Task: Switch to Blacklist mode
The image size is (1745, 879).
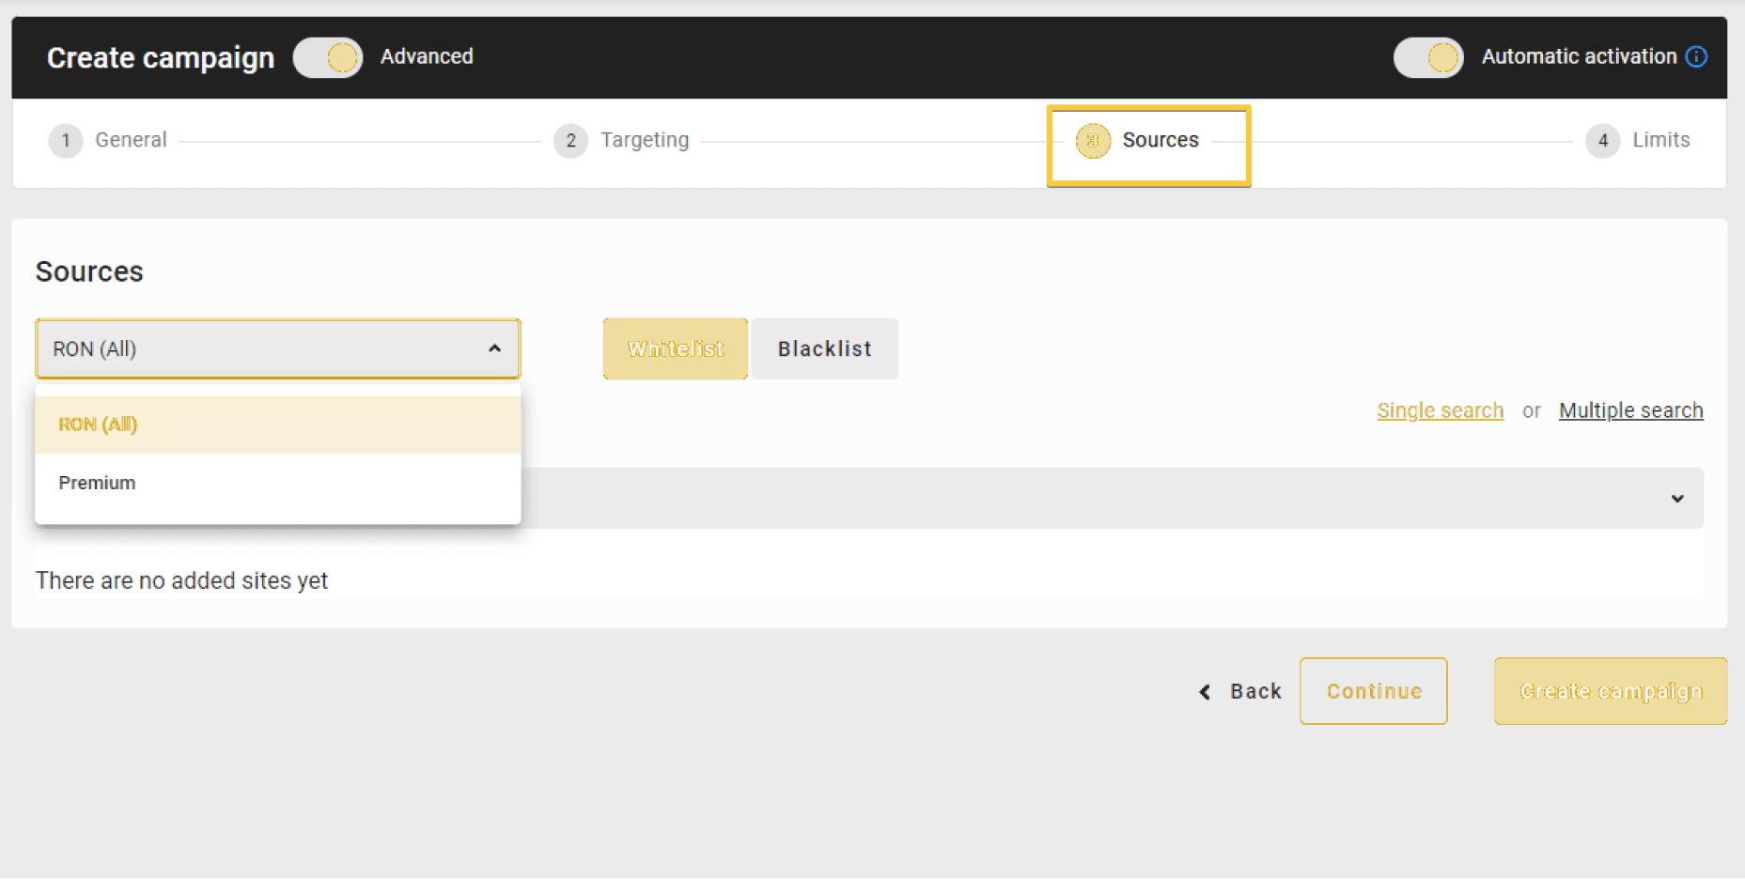Action: (824, 349)
